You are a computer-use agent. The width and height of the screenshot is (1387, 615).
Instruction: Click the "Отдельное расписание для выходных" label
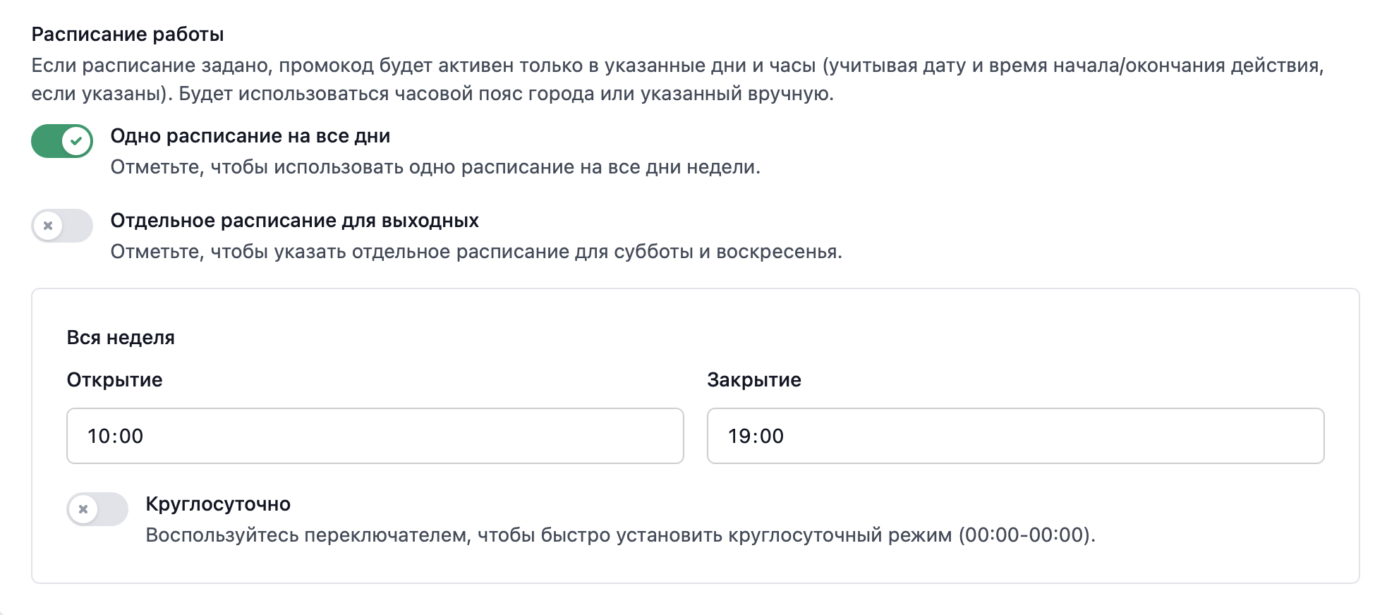click(294, 221)
